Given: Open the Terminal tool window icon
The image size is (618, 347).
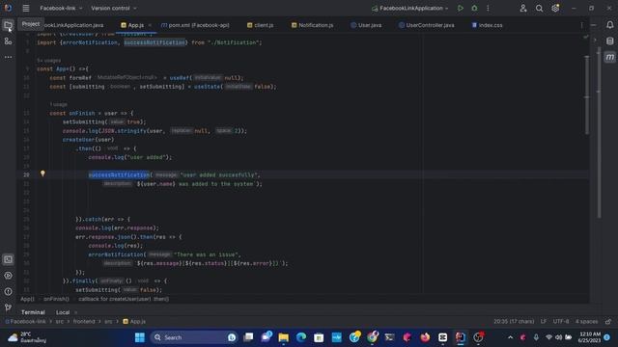Looking at the screenshot, I should click(8, 259).
